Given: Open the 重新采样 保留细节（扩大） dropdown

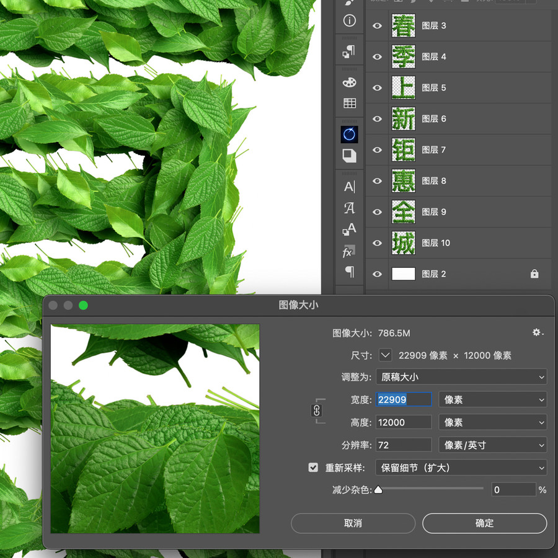Looking at the screenshot, I should click(x=461, y=467).
